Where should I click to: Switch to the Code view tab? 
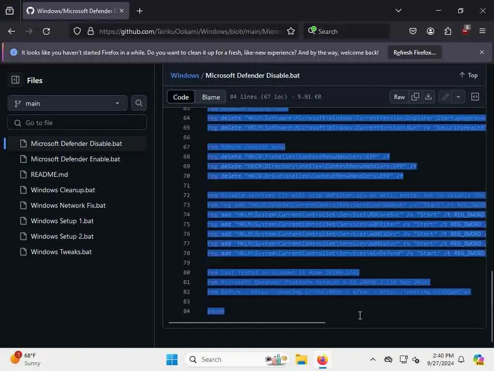pyautogui.click(x=181, y=97)
